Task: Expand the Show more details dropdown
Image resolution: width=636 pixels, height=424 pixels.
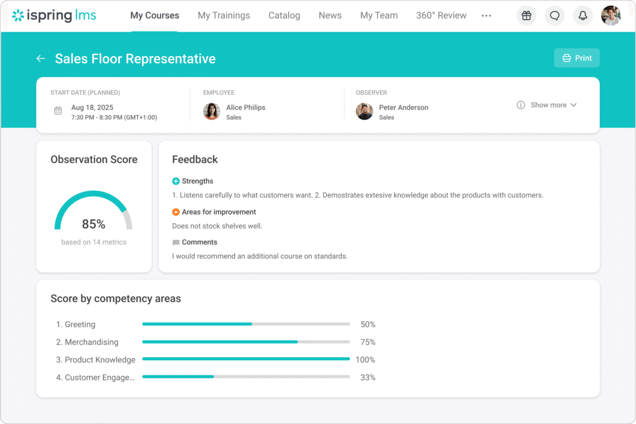Action: coord(547,105)
